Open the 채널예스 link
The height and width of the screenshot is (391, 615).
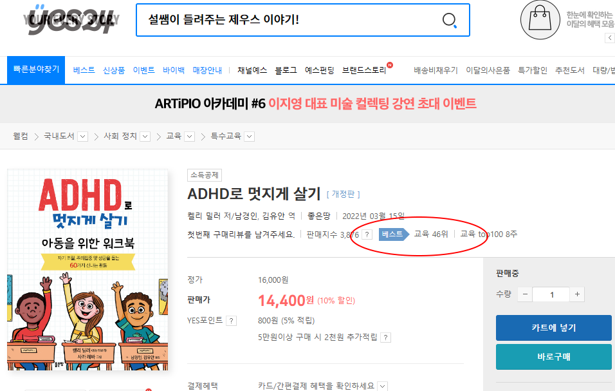pyautogui.click(x=252, y=70)
